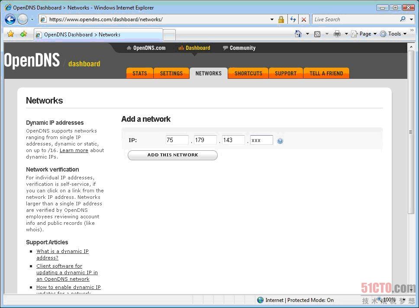Click the Add to Favorites icon
This screenshot has height=308, width=419.
point(23,34)
